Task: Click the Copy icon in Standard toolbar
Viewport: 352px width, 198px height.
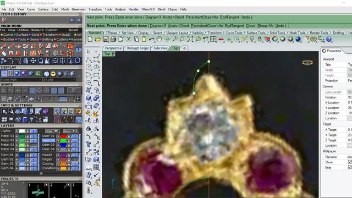Action: tap(136, 39)
